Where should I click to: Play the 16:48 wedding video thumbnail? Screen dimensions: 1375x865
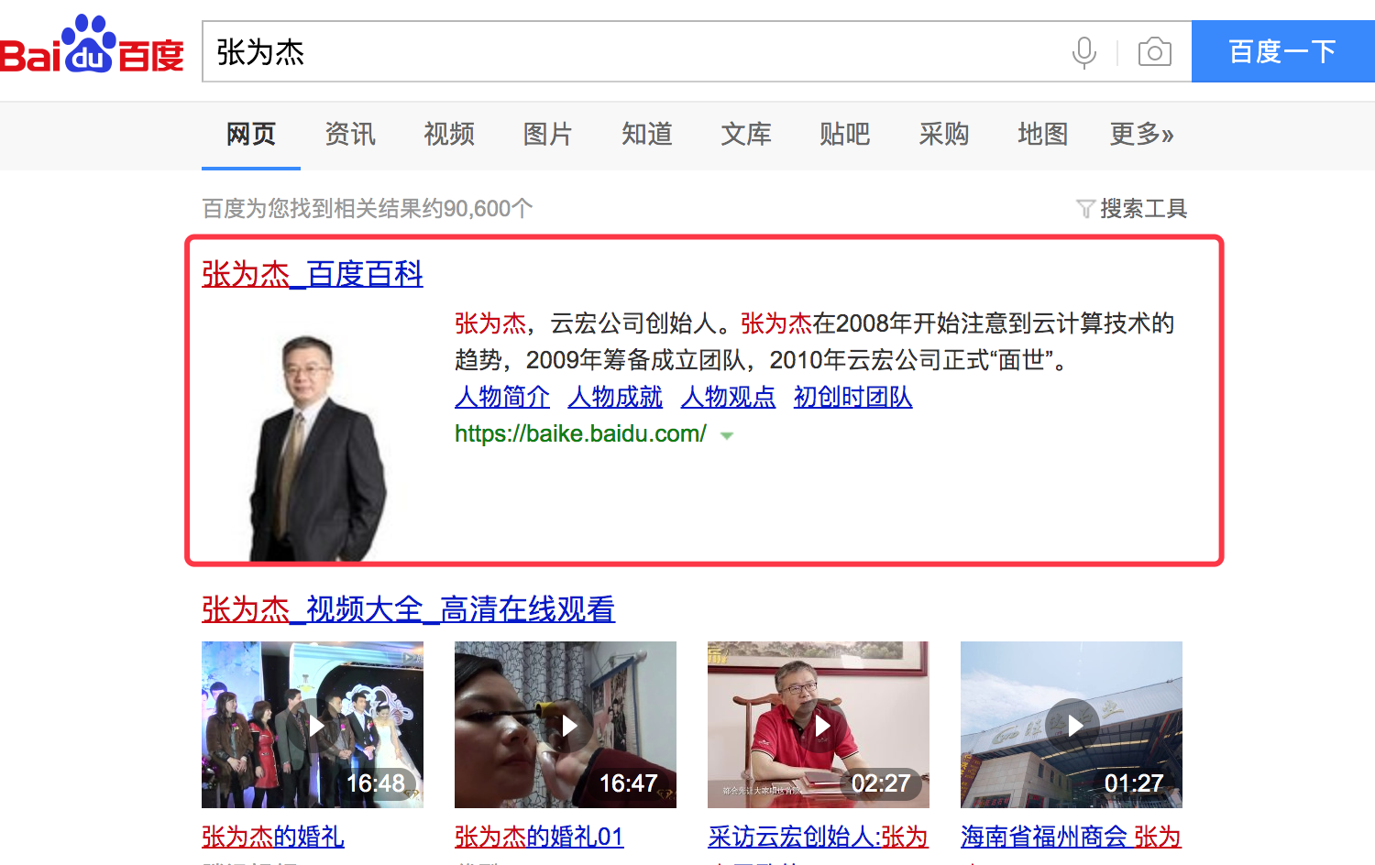(x=313, y=725)
